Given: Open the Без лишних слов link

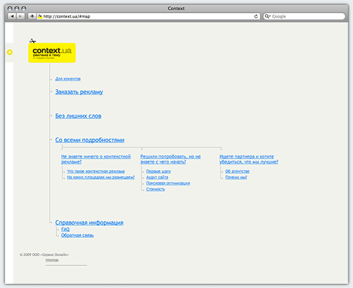Looking at the screenshot, I should pyautogui.click(x=79, y=116).
